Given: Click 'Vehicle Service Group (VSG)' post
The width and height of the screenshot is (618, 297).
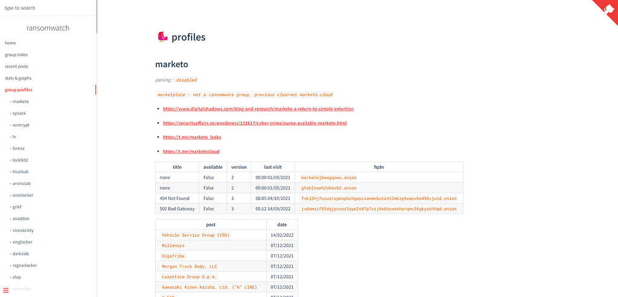Looking at the screenshot, I should point(195,235).
